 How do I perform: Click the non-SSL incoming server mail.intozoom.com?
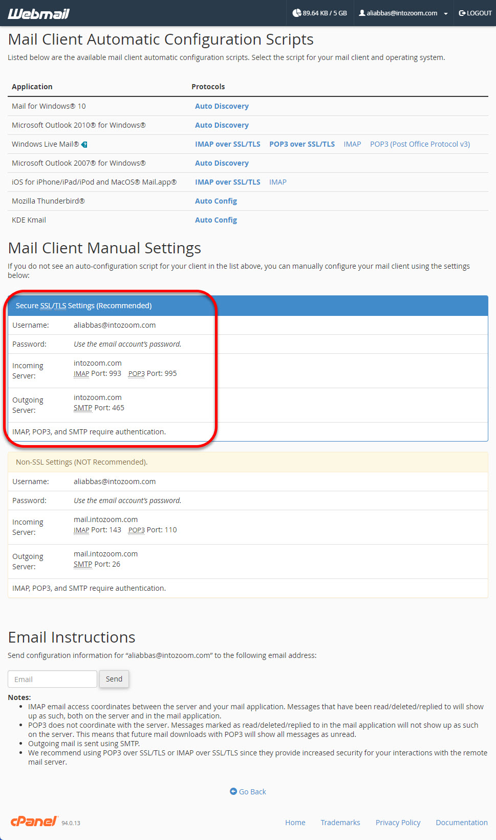point(105,519)
